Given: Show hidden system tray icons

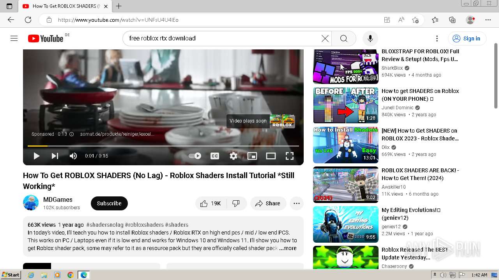Looking at the screenshot, I should [x=435, y=275].
